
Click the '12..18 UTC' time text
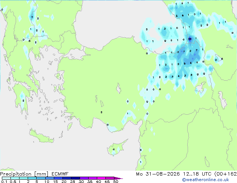[197, 174]
